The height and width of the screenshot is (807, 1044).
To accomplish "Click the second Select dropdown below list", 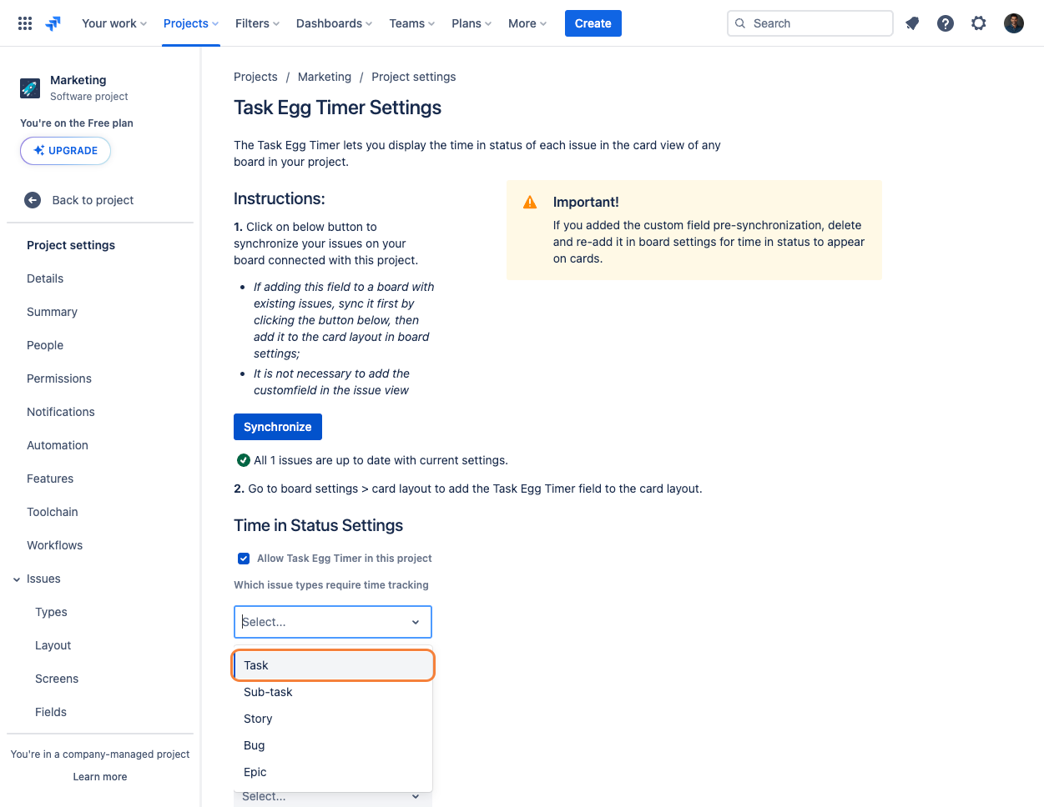I will (333, 797).
